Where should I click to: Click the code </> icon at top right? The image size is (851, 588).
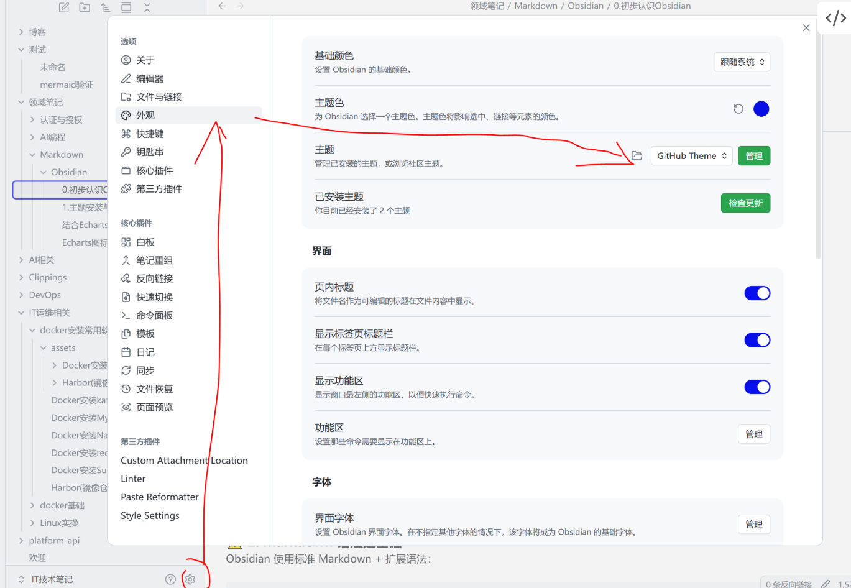click(835, 18)
